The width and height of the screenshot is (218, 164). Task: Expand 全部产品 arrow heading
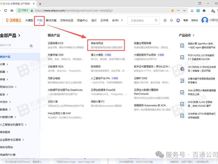coord(19,36)
